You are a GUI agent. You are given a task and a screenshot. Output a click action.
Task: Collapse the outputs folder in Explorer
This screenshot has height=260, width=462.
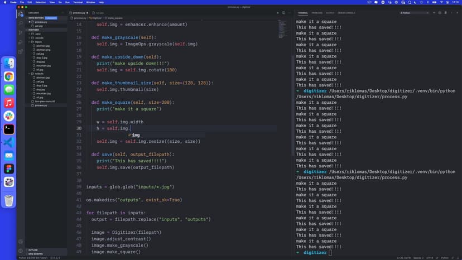coord(39,73)
